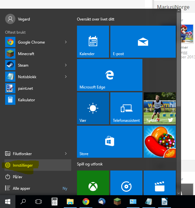195x208 pixels.
Task: Click the Windows Start button
Action: coord(8,202)
